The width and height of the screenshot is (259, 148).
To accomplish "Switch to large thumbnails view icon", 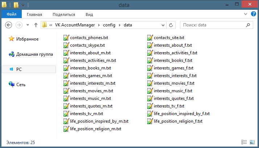I will coord(252,142).
